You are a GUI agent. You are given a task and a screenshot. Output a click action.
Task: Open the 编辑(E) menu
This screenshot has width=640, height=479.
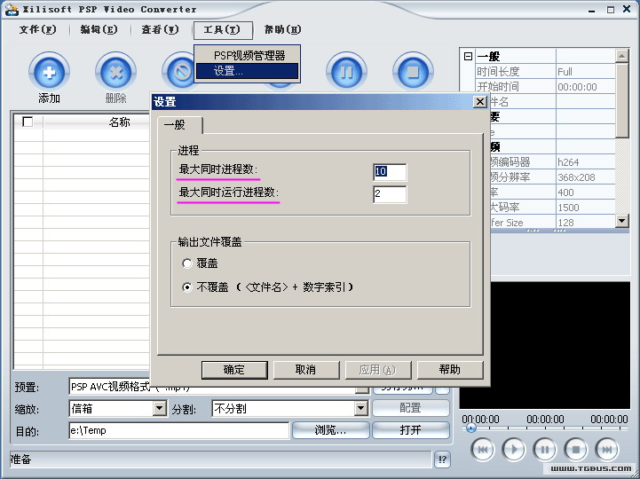[99, 30]
